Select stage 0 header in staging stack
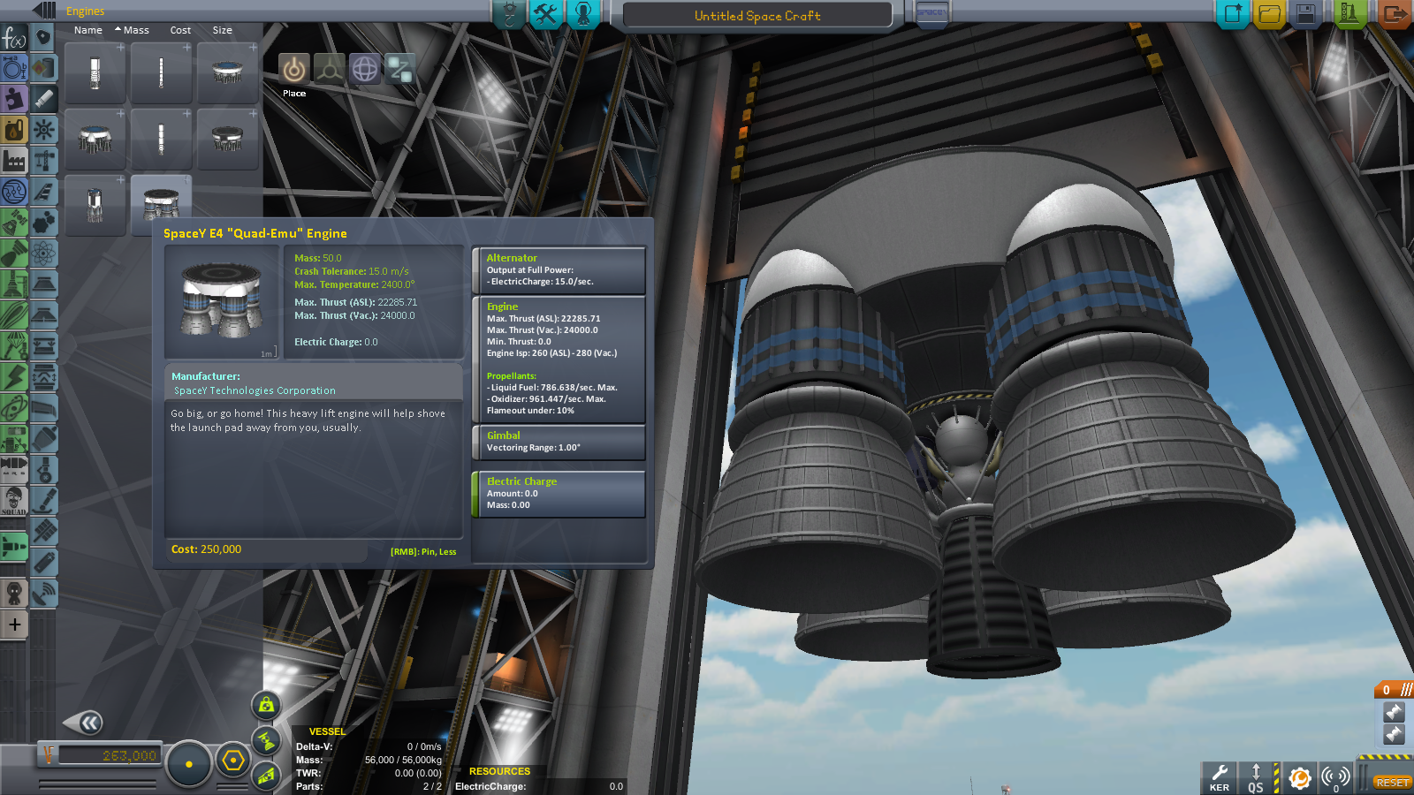Image resolution: width=1414 pixels, height=795 pixels. (x=1394, y=689)
